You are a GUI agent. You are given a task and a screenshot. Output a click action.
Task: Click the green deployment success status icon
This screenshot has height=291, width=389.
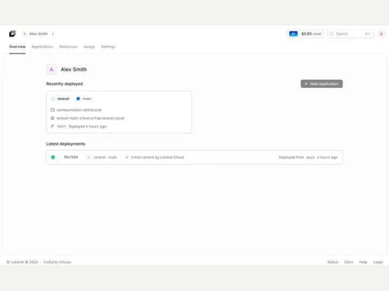pos(53,157)
